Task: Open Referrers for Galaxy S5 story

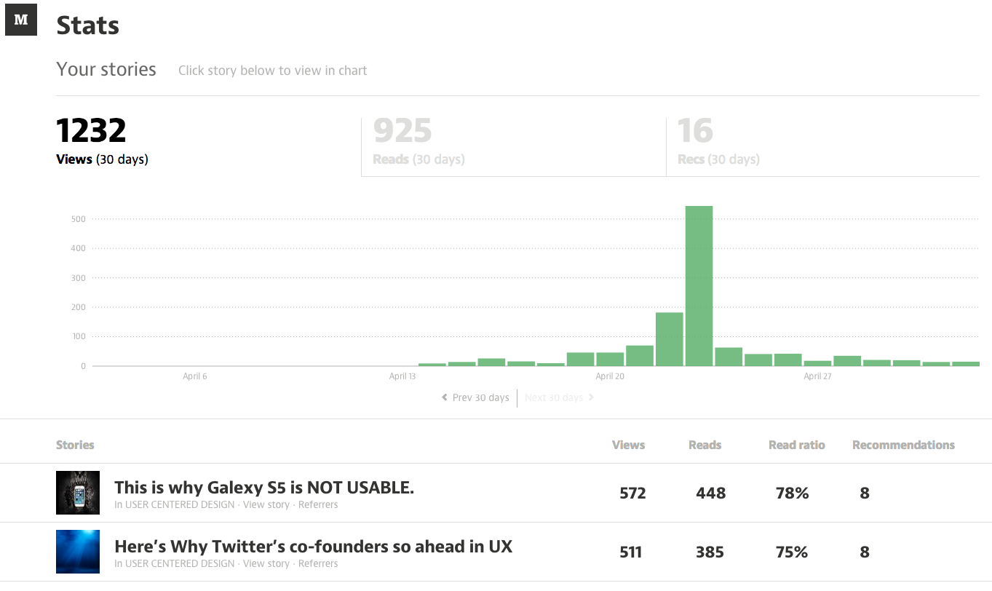Action: [318, 505]
